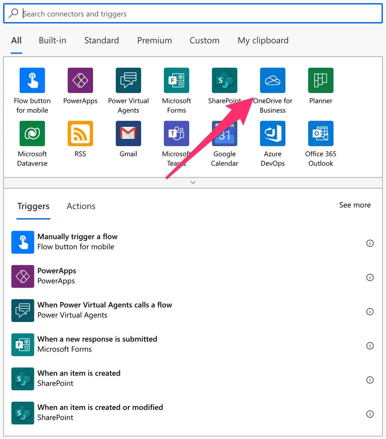Select the Gmail connector
The height and width of the screenshot is (439, 386).
[x=128, y=134]
